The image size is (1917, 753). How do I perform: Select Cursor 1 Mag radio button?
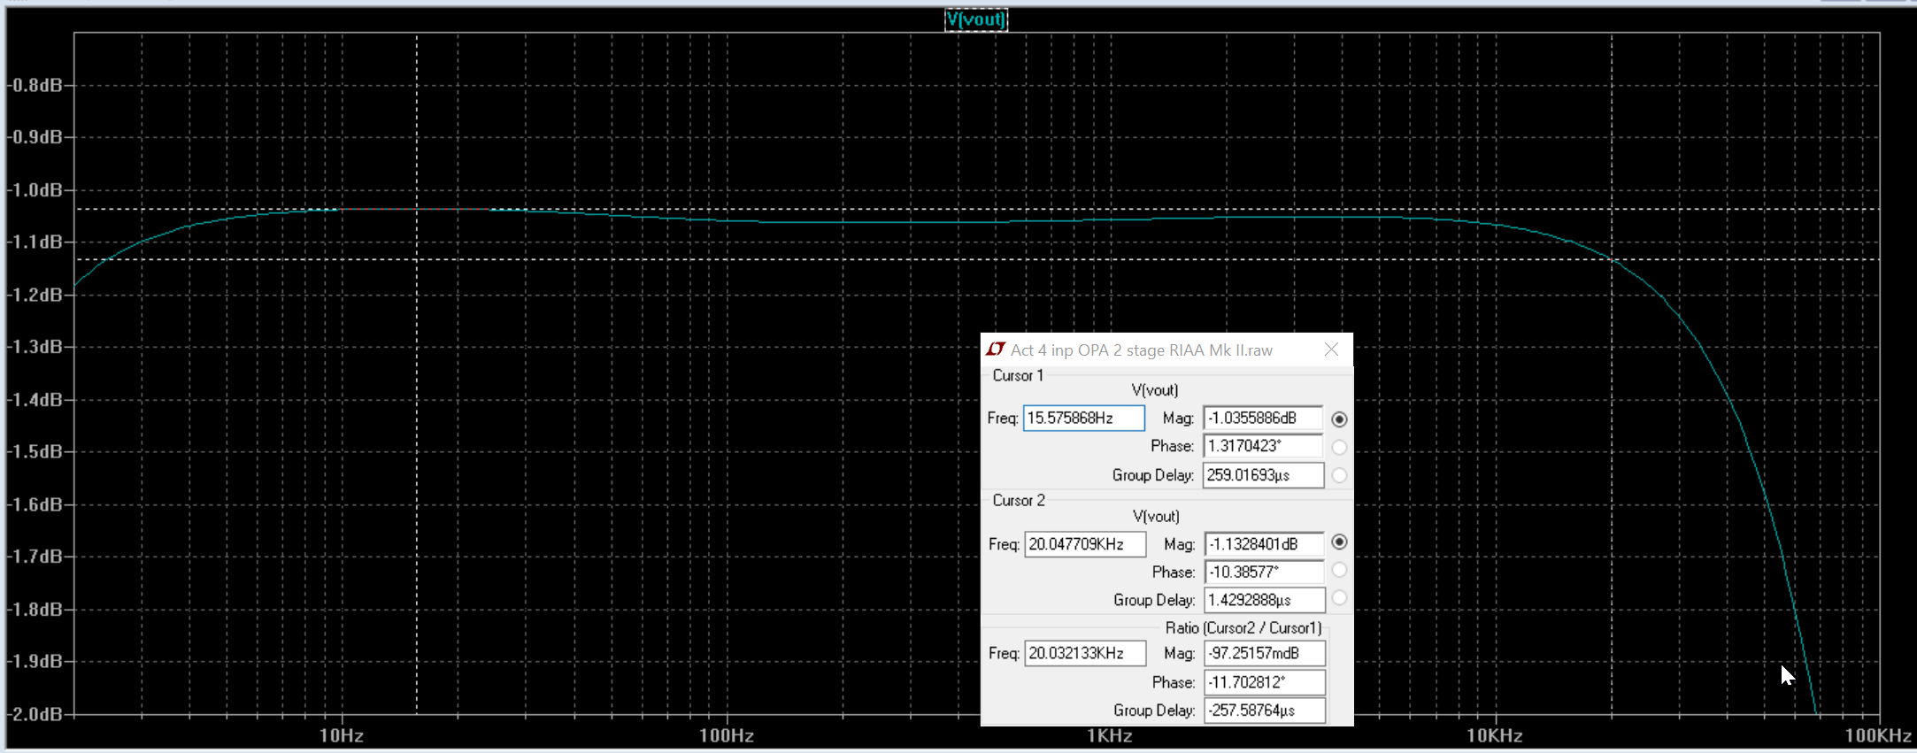(x=1339, y=419)
